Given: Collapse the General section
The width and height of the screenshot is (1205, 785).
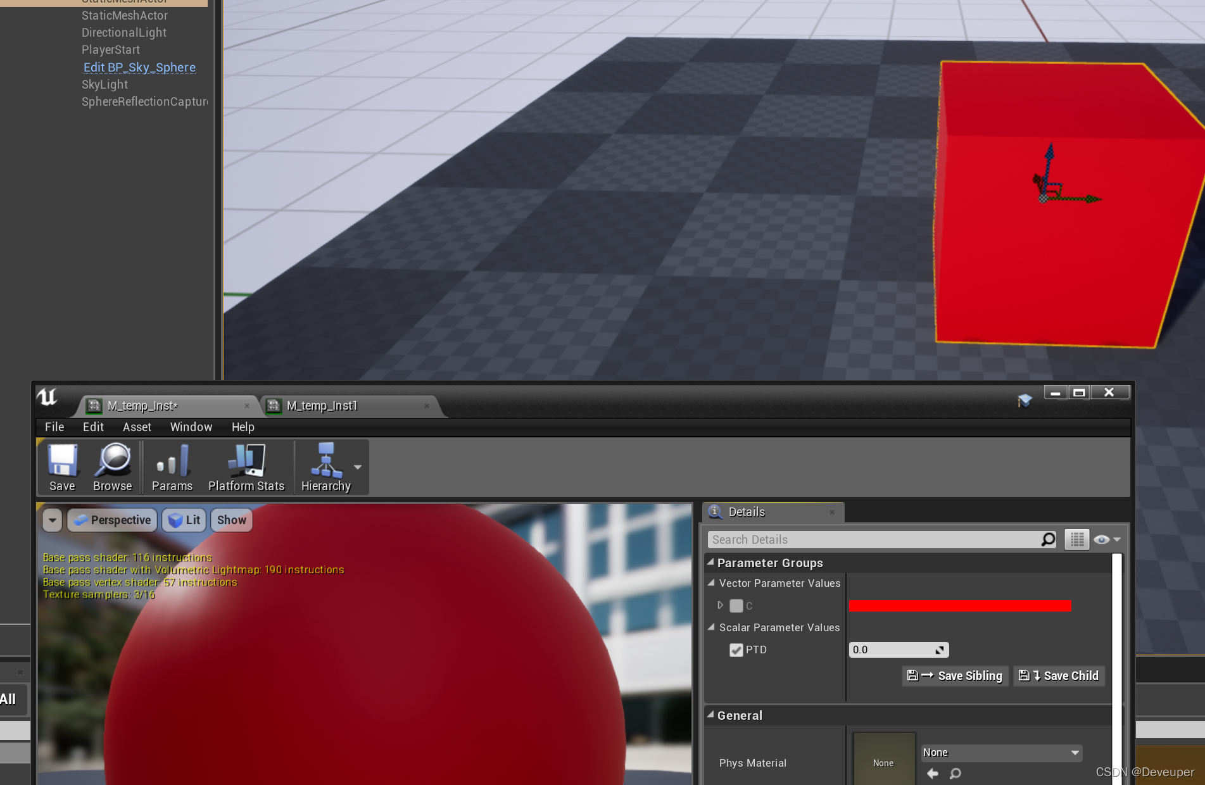Looking at the screenshot, I should click(x=710, y=714).
